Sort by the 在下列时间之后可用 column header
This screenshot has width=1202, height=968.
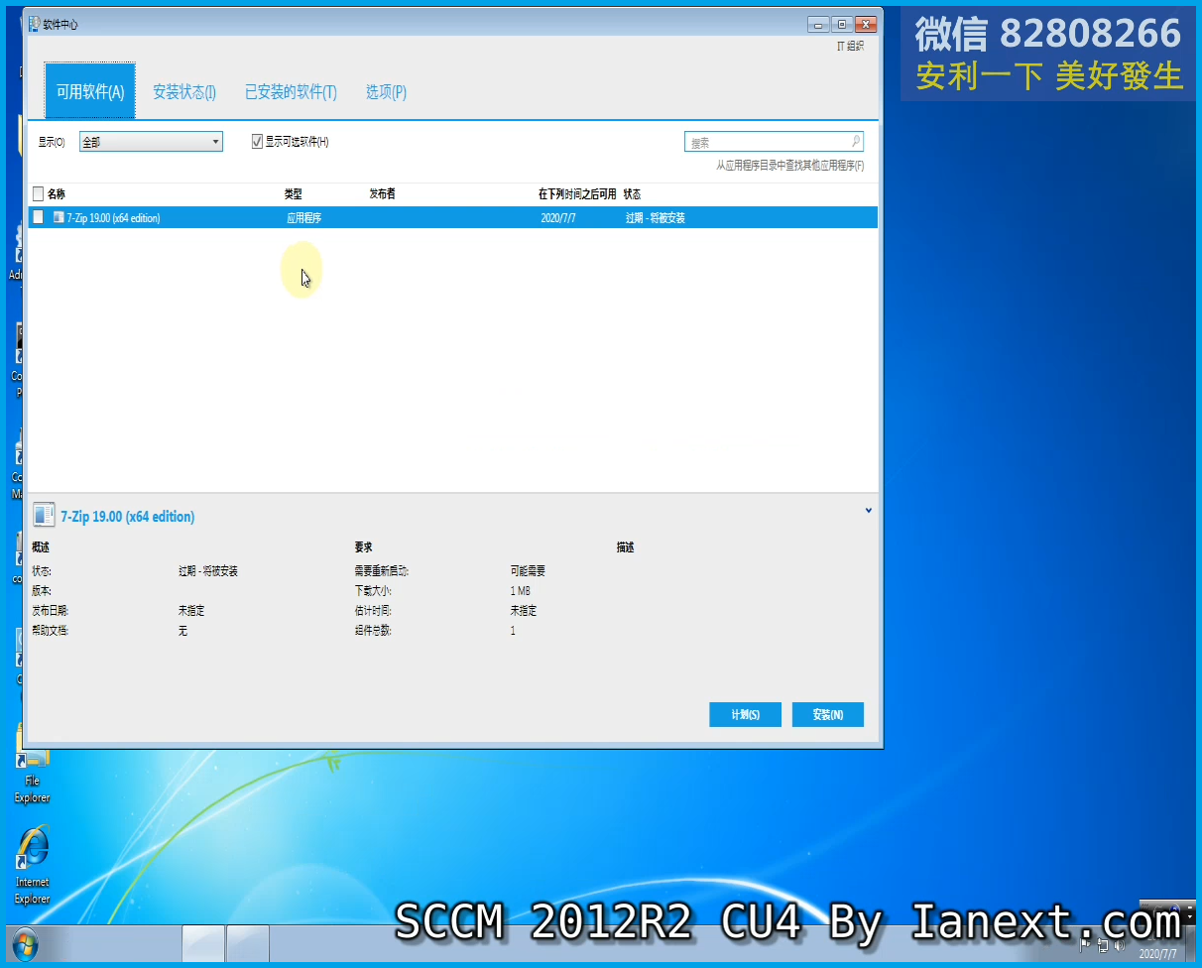coord(577,194)
